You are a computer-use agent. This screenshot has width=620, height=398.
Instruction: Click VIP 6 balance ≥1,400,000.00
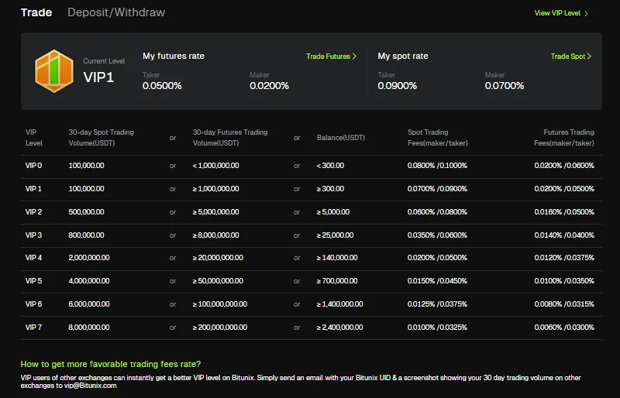coord(339,304)
